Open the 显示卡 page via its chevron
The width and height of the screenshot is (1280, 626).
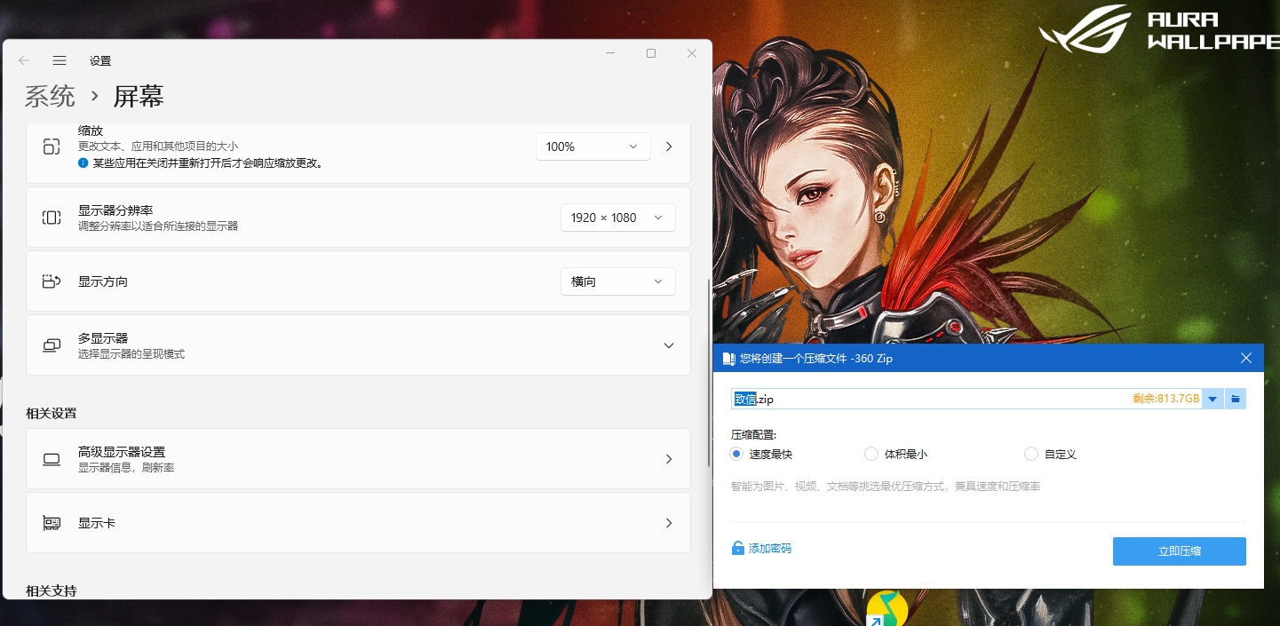click(669, 523)
